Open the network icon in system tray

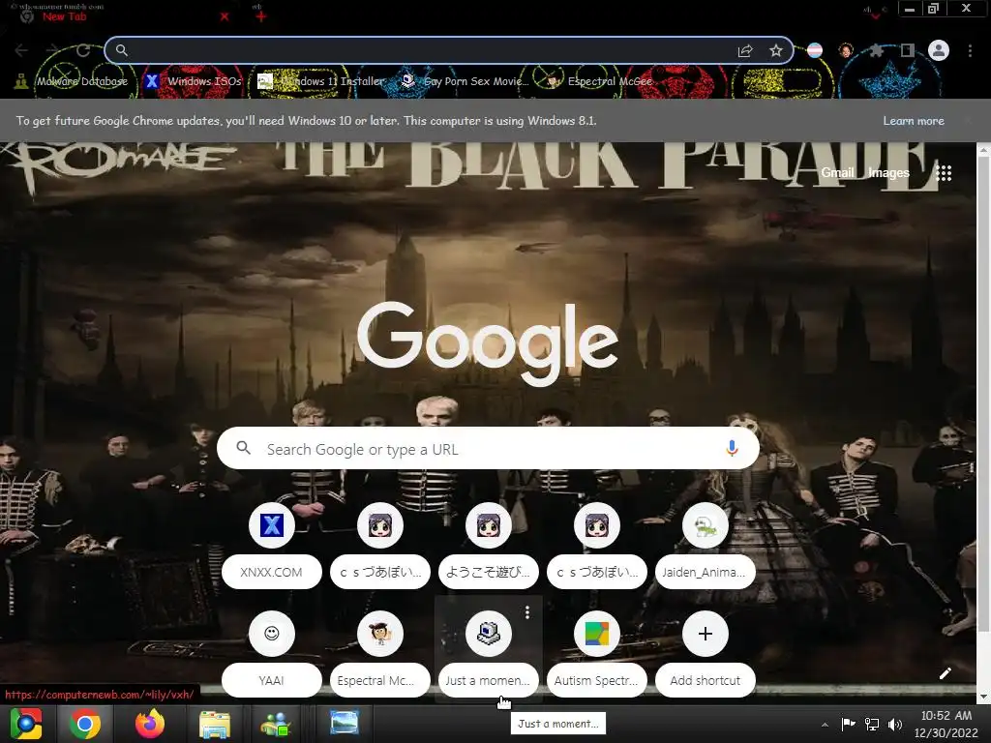point(872,724)
